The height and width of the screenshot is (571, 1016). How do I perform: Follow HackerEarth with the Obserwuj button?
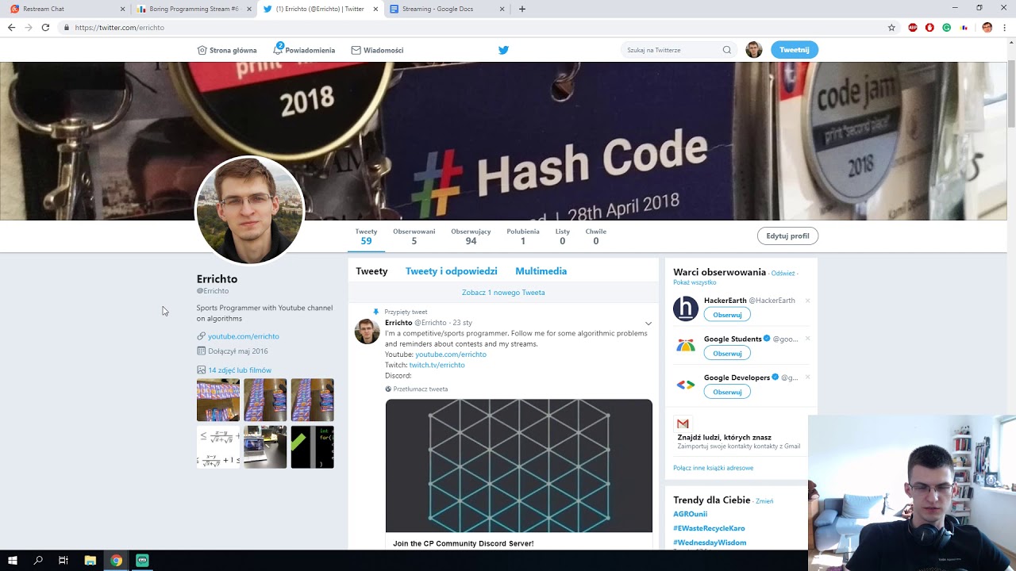(x=727, y=315)
